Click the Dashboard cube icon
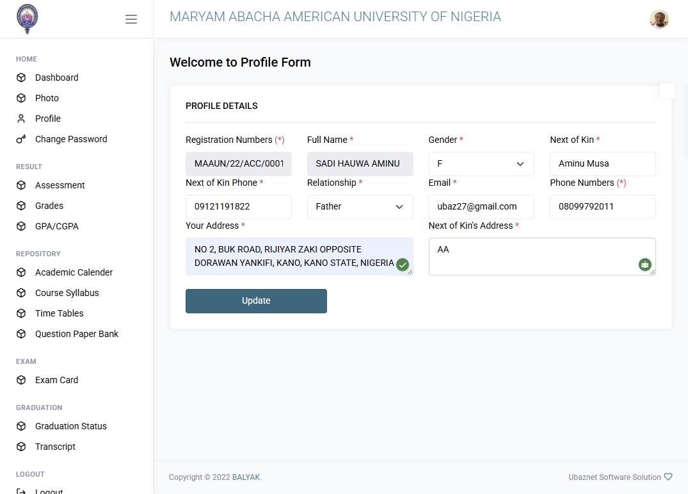 21,78
